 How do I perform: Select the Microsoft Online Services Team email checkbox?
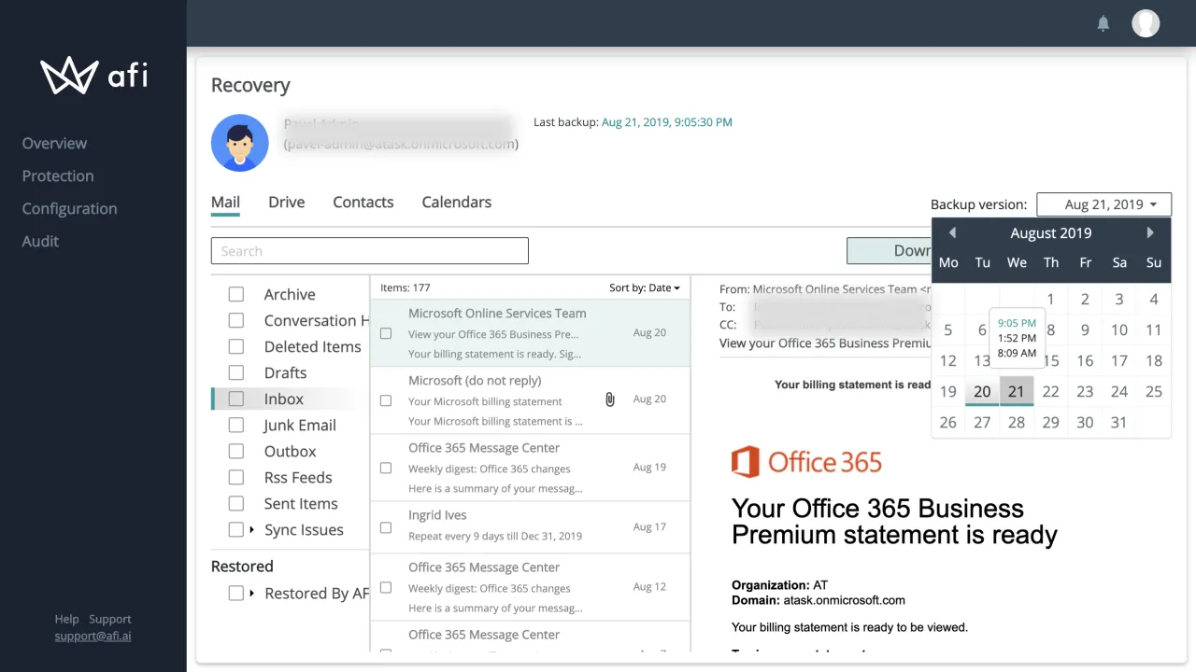(x=386, y=333)
